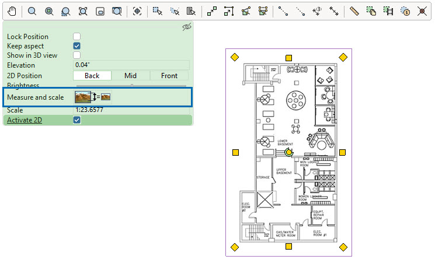The image size is (435, 270).
Task: Click the Measure and scale image icon
Action: [93, 97]
